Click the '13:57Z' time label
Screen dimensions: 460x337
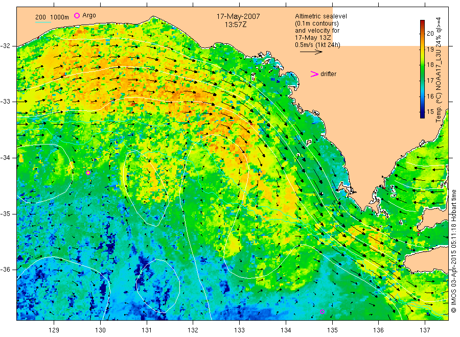tap(236, 25)
